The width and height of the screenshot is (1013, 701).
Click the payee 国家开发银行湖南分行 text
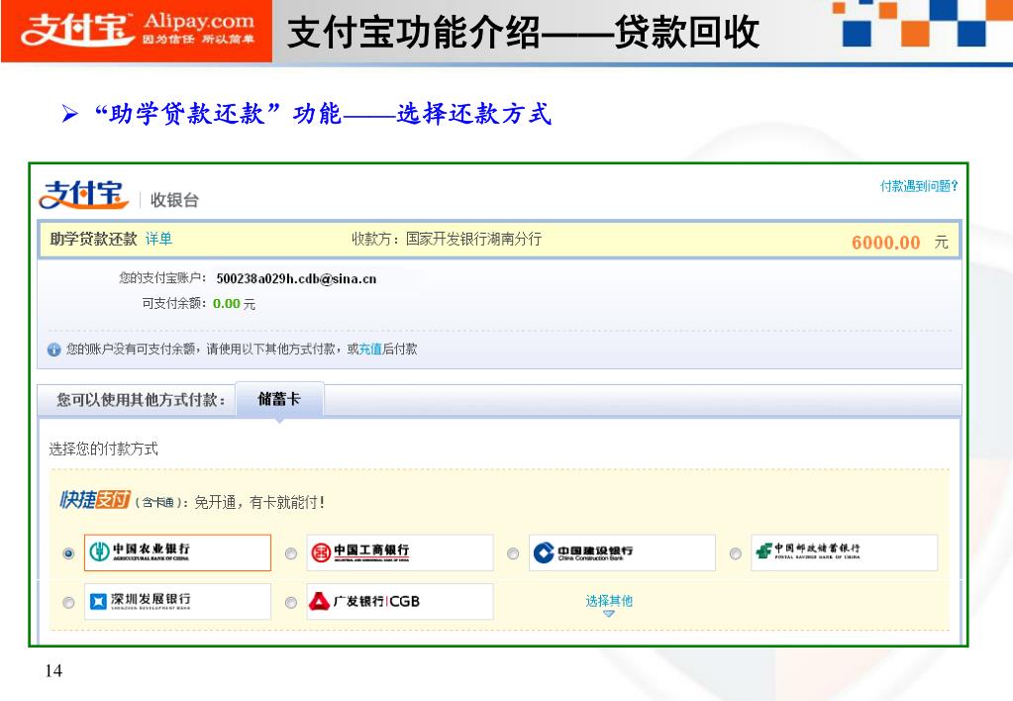[473, 239]
